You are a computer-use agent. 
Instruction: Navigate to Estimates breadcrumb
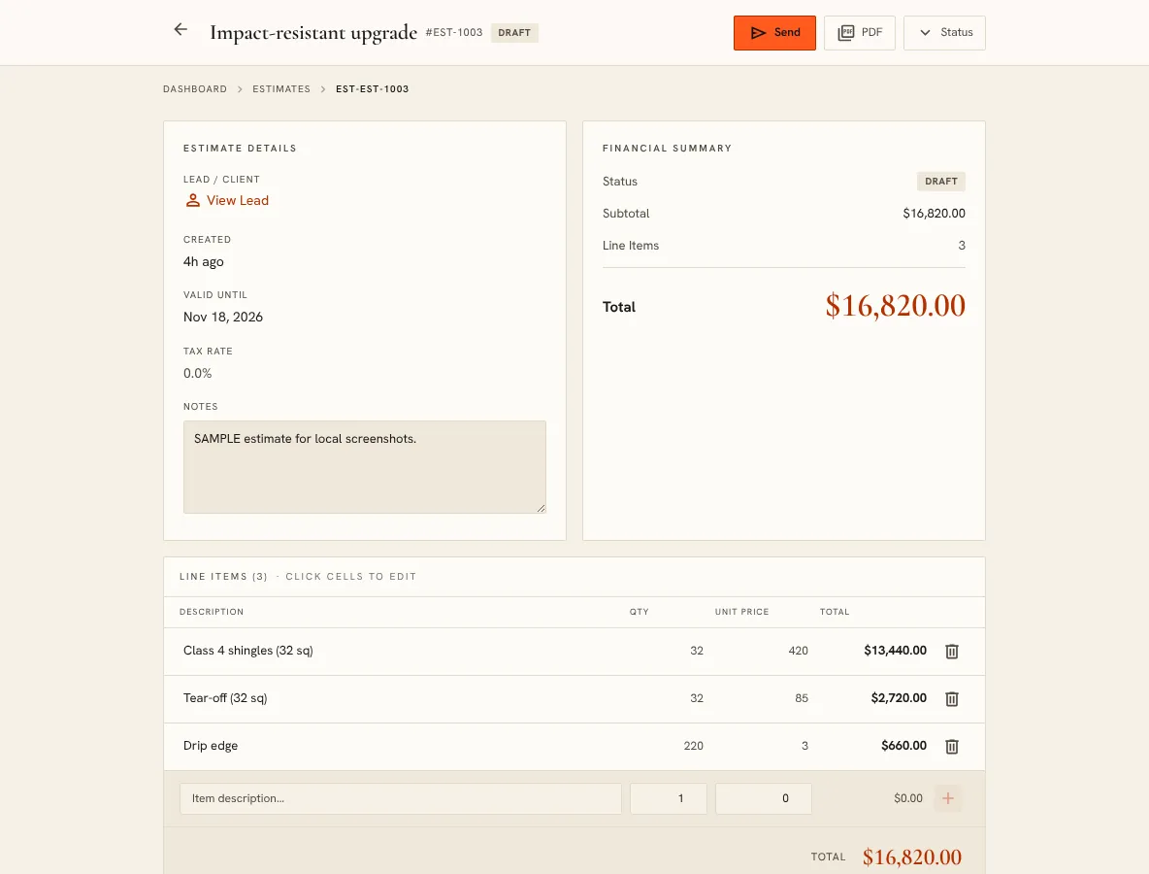coord(281,88)
